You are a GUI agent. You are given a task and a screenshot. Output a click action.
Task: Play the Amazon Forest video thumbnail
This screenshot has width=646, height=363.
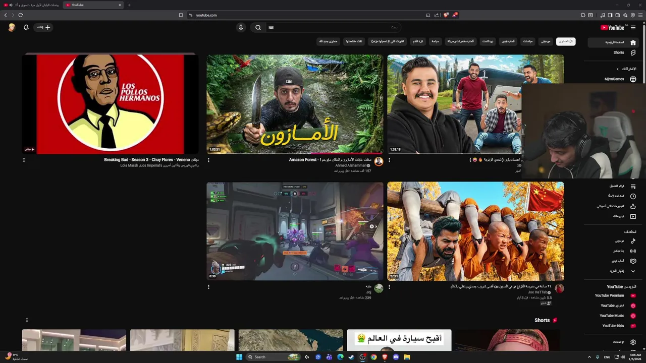pyautogui.click(x=295, y=104)
